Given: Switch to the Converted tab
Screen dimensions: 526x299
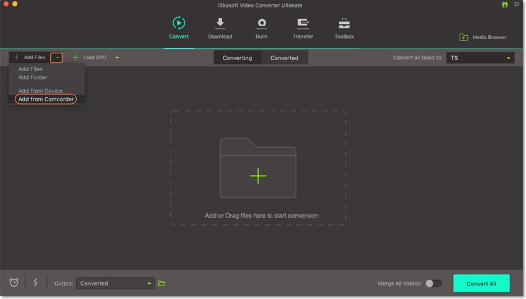Looking at the screenshot, I should [x=285, y=58].
